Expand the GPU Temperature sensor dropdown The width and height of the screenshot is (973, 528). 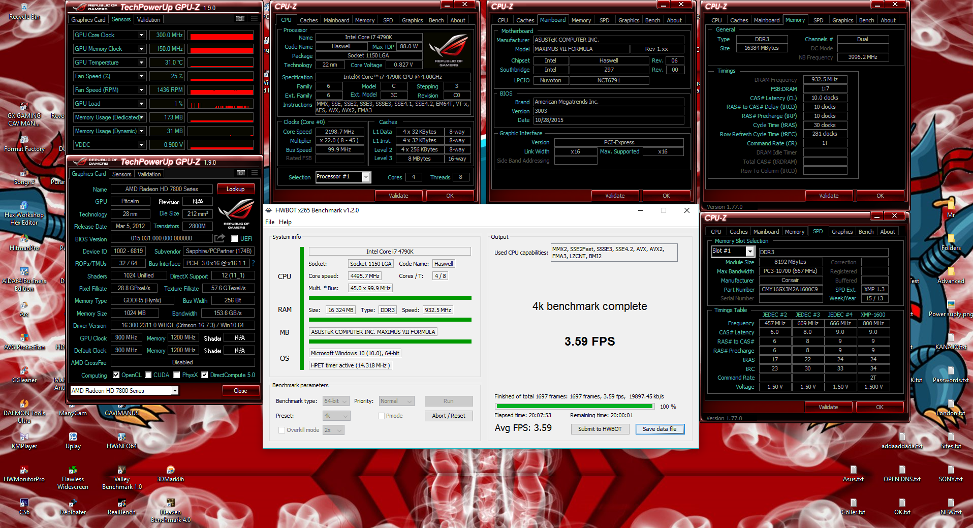coord(141,63)
